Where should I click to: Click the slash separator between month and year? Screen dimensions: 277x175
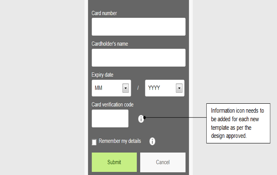[138, 88]
